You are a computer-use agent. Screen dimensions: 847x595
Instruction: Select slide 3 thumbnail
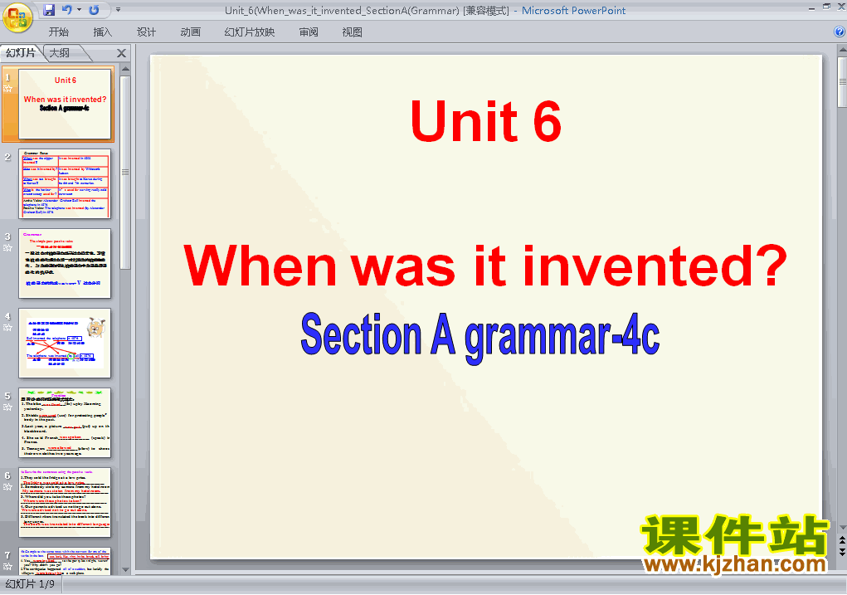point(65,263)
